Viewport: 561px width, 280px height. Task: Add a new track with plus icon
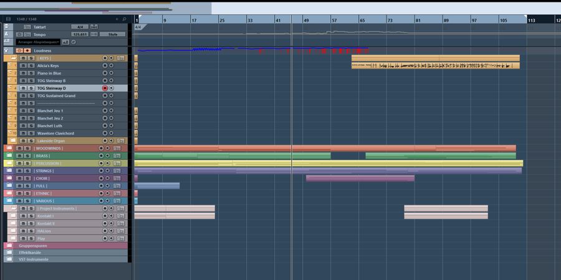pyautogui.click(x=117, y=19)
